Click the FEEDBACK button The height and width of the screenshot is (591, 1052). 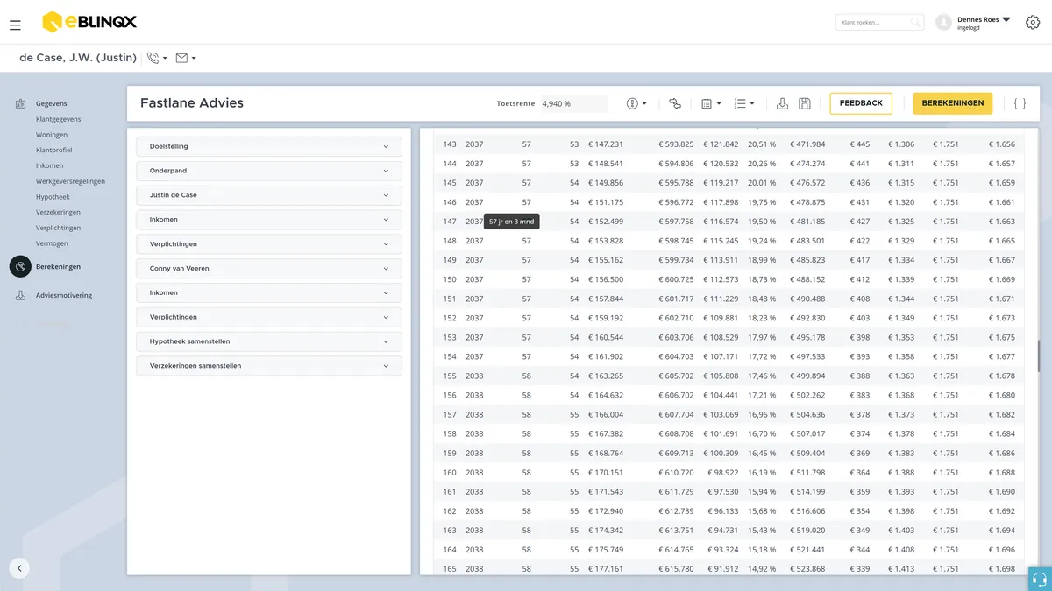click(861, 103)
